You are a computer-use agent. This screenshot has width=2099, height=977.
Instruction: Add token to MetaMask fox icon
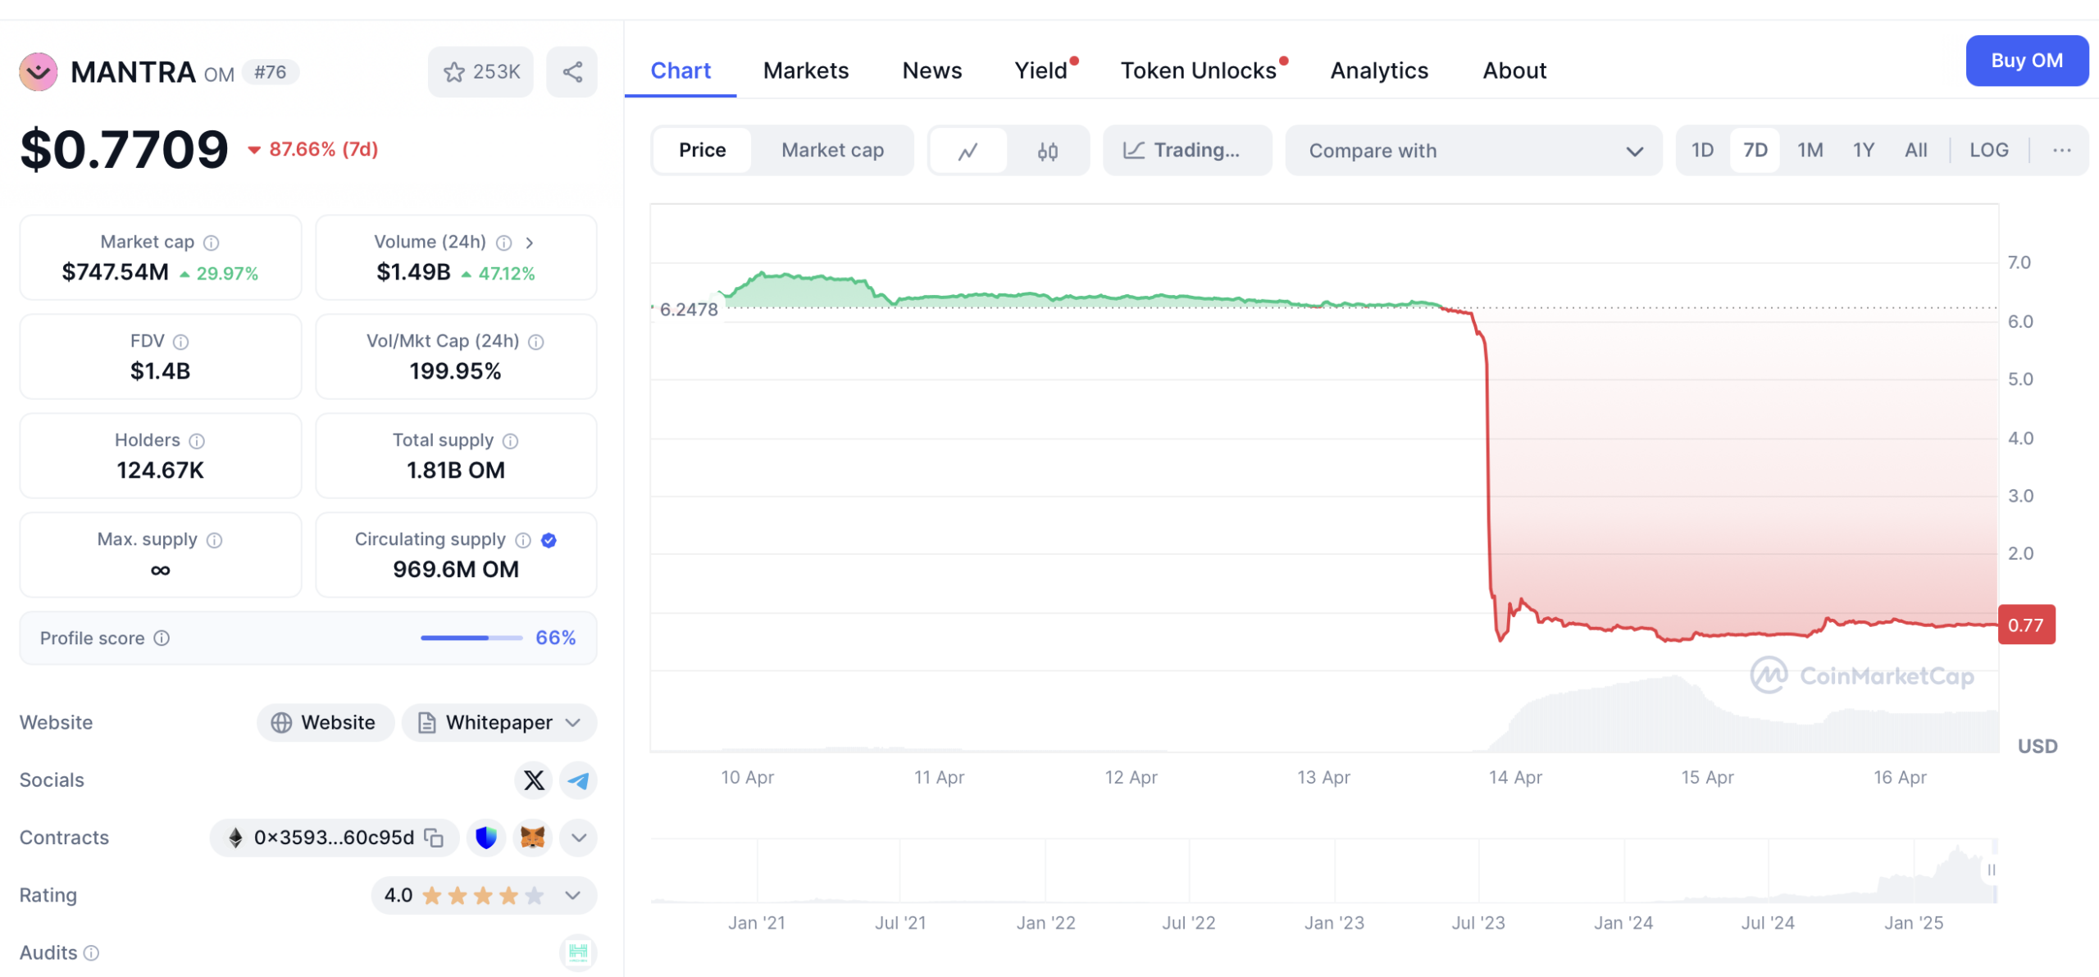(x=533, y=838)
